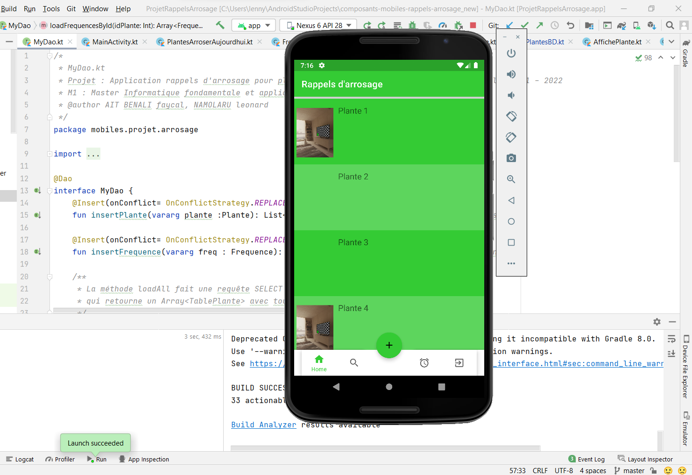Screen dimensions: 692x475
Task: Tap the search icon in bottom navigation
Action: point(354,363)
